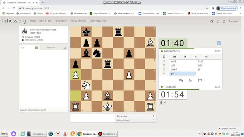Image resolution: width=244 pixels, height=137 pixels.
Task: Switch to the Заметки tab
Action: coord(51,48)
